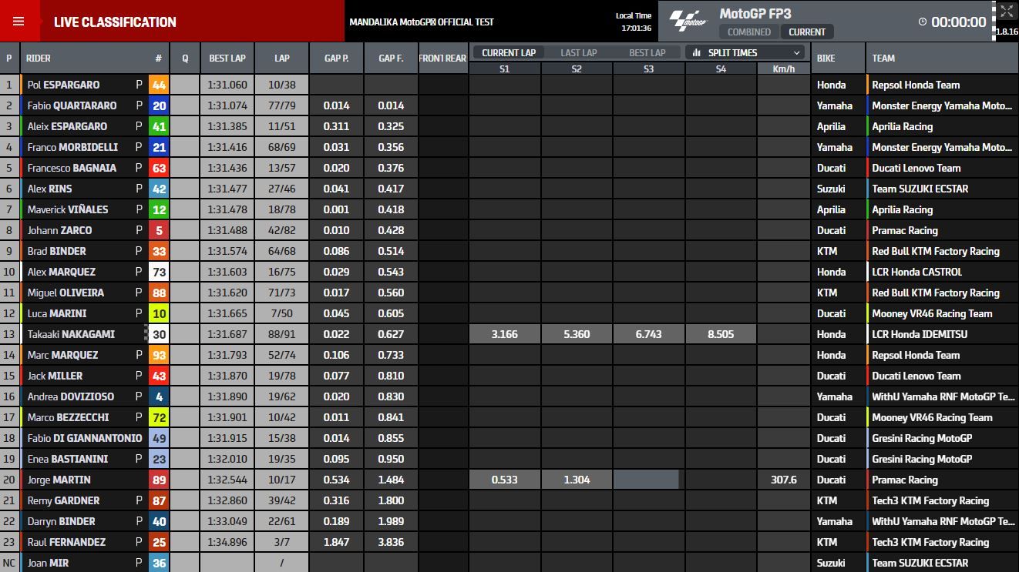Select the Best Lap split tab
Image resolution: width=1019 pixels, height=572 pixels.
point(647,53)
